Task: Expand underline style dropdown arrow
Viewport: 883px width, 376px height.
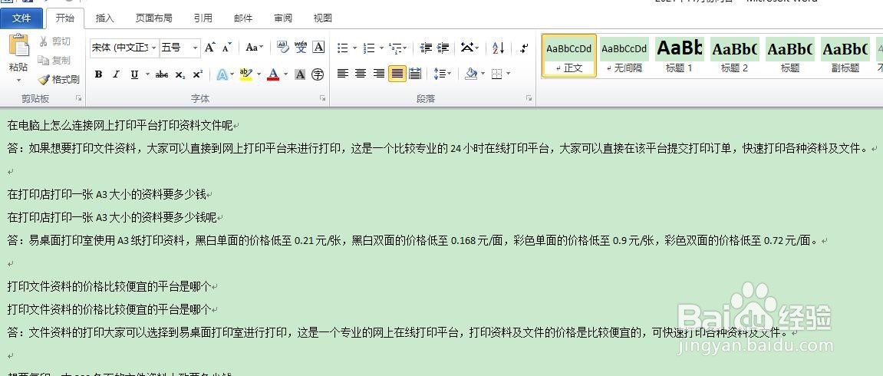Action: [x=147, y=74]
